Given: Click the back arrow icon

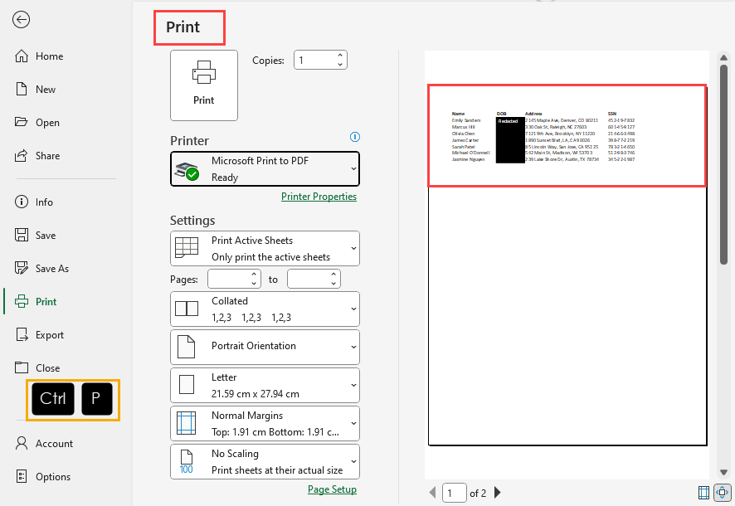Looking at the screenshot, I should click(22, 20).
